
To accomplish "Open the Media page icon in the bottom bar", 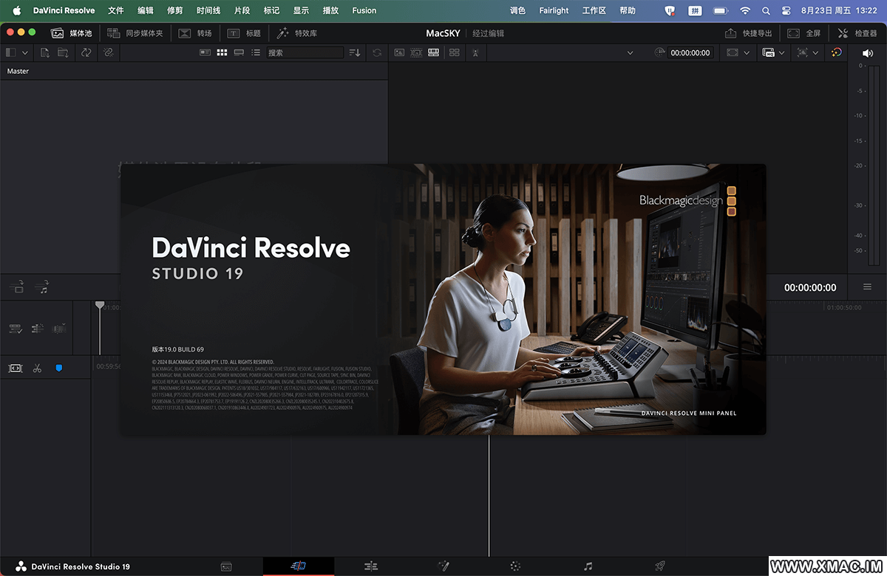I will tap(226, 566).
